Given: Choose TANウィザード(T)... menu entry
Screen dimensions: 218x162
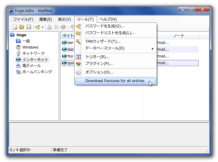Looking at the screenshot, I should (116, 41).
